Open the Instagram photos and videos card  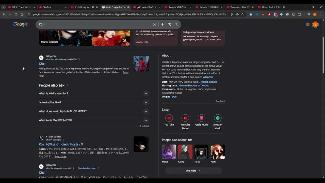pos(203,38)
